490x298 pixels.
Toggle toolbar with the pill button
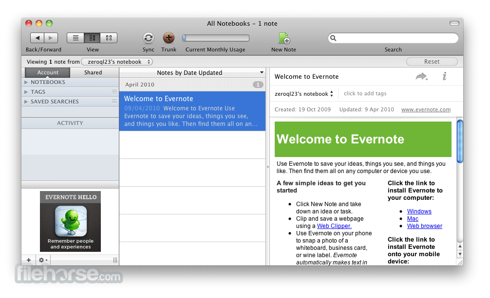[x=454, y=23]
